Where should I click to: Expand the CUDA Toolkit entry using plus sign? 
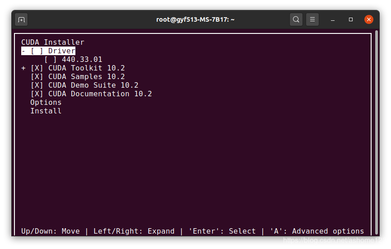coord(23,68)
